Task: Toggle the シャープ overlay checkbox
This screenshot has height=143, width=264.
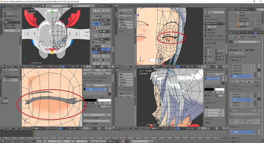Action: pos(216,50)
